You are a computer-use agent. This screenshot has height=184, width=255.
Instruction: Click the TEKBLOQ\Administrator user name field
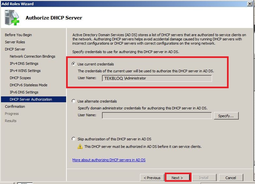[157, 78]
